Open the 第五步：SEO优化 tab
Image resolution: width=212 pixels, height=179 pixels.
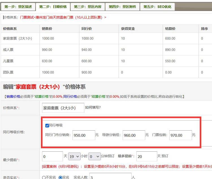coord(157,7)
